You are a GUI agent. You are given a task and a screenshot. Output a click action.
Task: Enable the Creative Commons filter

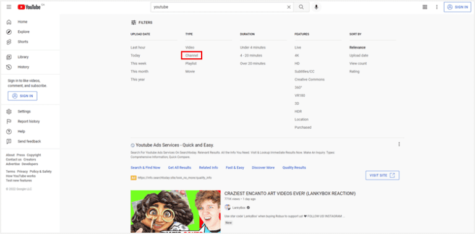(x=310, y=79)
